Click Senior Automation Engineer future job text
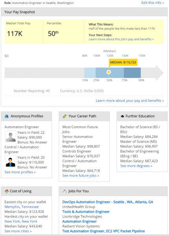Screen dimensions: 169x236 [78, 139]
